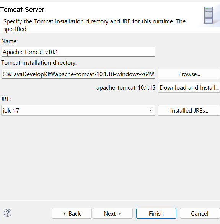Click the Tomcat server banner icon
This screenshot has width=220, height=224.
[209, 15]
